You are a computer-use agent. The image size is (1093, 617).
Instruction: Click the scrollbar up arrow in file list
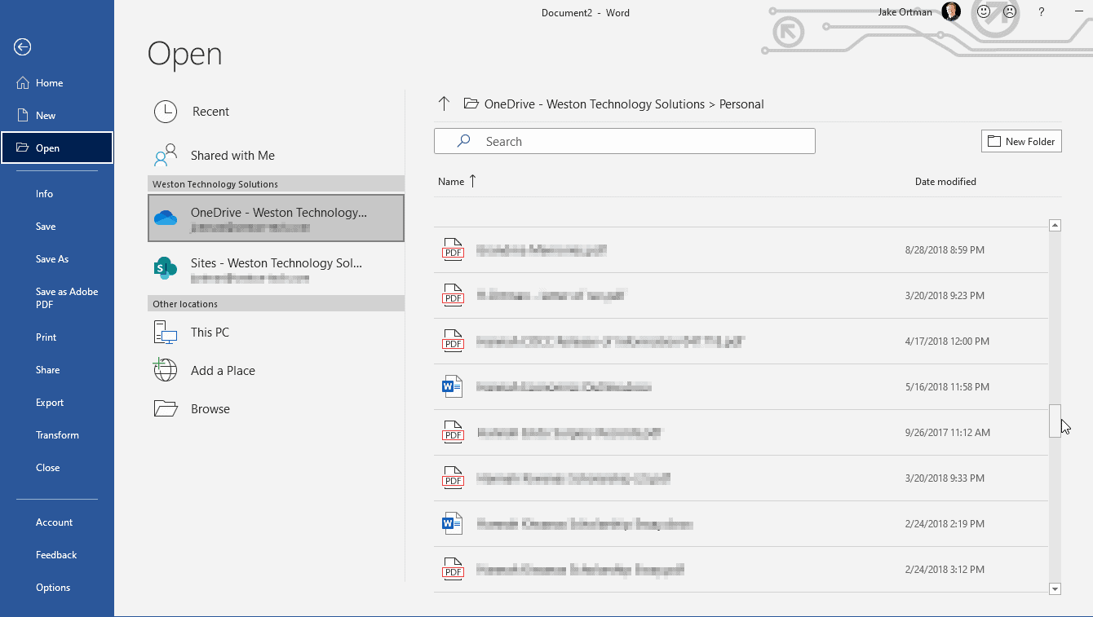pyautogui.click(x=1055, y=225)
